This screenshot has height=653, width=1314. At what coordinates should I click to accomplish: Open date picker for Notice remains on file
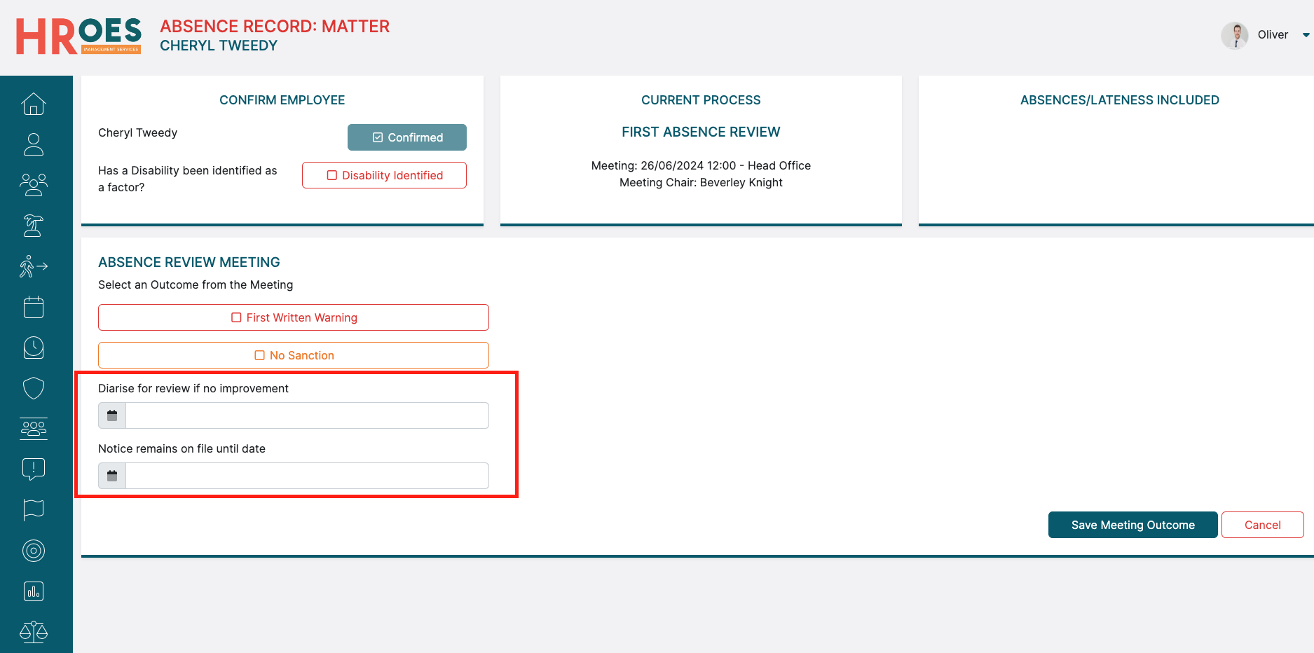coord(112,476)
